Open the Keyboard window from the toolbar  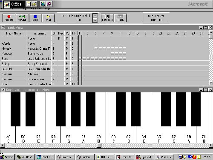coord(107,18)
